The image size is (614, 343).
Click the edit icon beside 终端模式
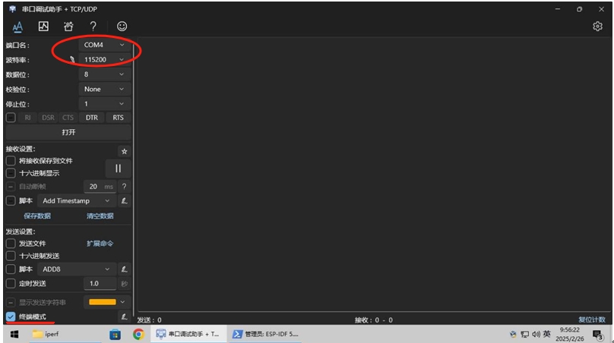pos(124,316)
